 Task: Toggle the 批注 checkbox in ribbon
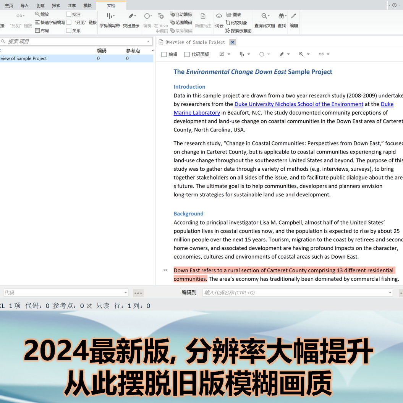pos(69,14)
